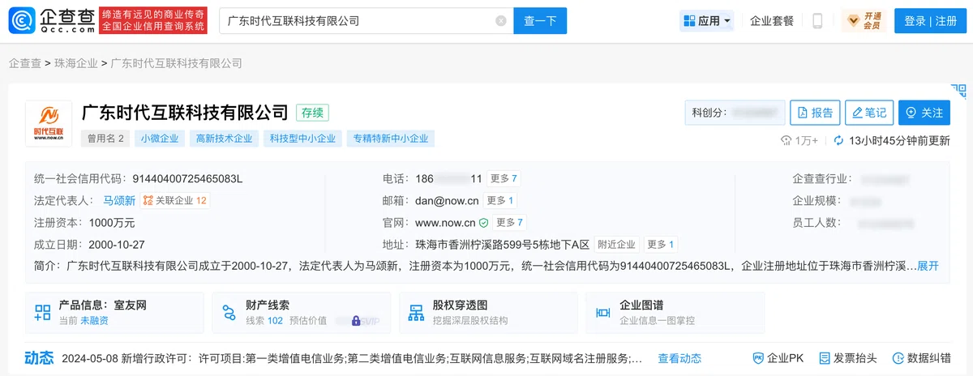Expand 更多 7 official websites
The height and width of the screenshot is (376, 973).
tap(510, 222)
